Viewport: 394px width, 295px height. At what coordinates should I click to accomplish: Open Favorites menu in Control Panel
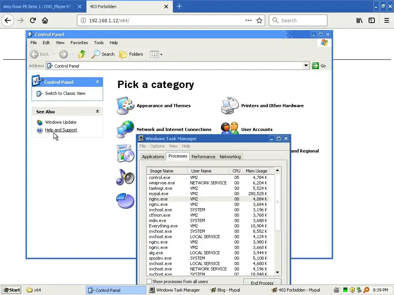[x=79, y=43]
